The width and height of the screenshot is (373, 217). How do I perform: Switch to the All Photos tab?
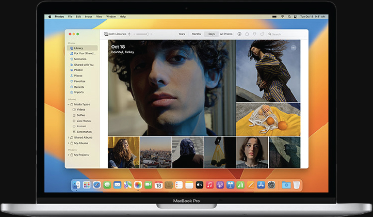point(226,34)
